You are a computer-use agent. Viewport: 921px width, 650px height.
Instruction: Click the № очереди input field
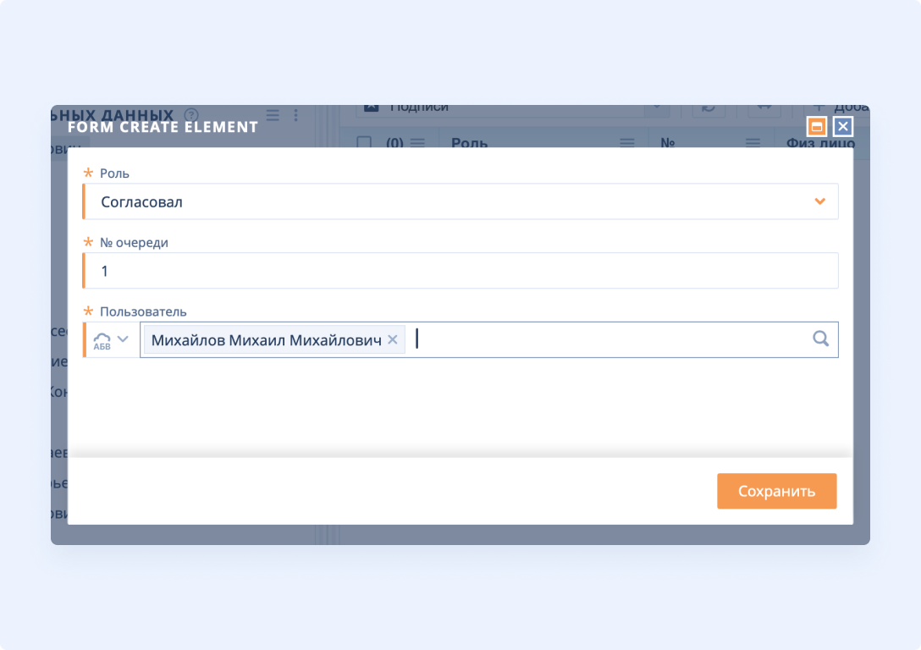pos(461,271)
